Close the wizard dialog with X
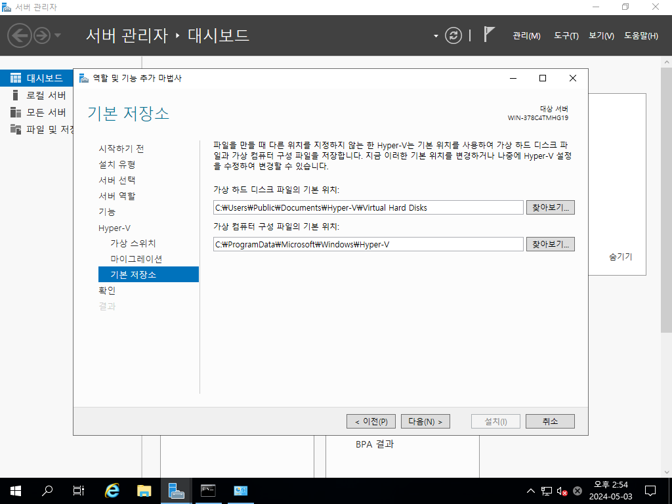672x504 pixels. click(572, 78)
